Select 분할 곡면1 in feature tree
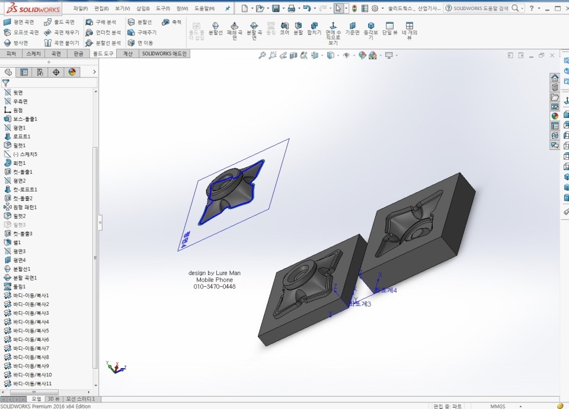The image size is (569, 409). tap(21, 277)
